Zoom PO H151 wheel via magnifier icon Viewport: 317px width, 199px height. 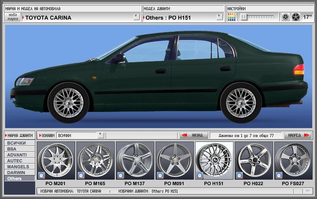(200, 176)
